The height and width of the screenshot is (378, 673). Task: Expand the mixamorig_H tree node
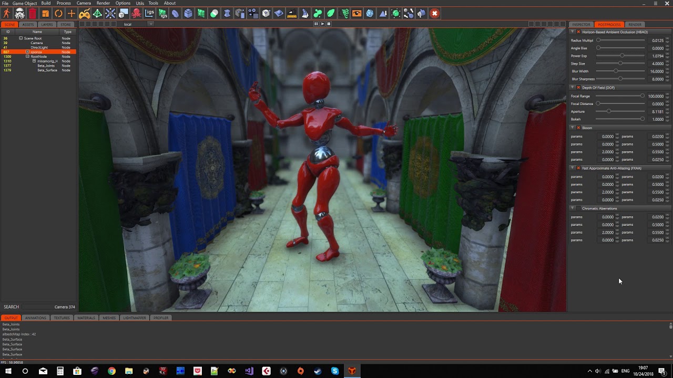(34, 61)
